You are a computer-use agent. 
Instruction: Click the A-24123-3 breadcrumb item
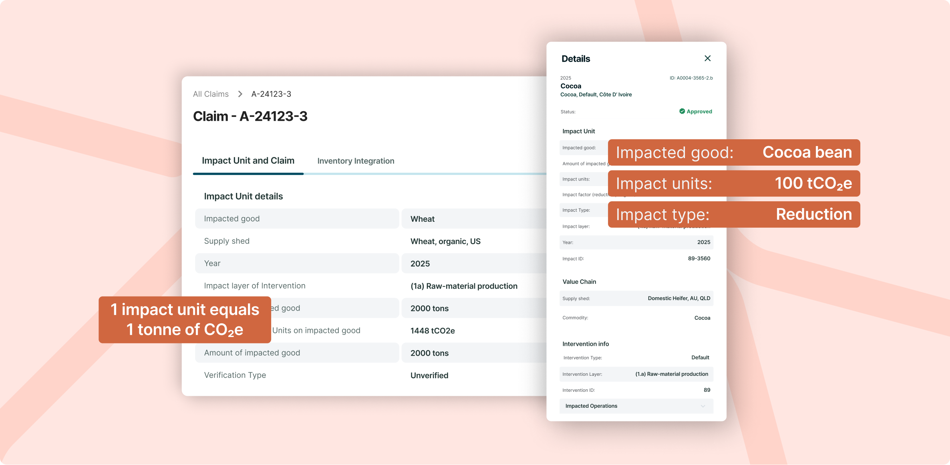point(271,94)
